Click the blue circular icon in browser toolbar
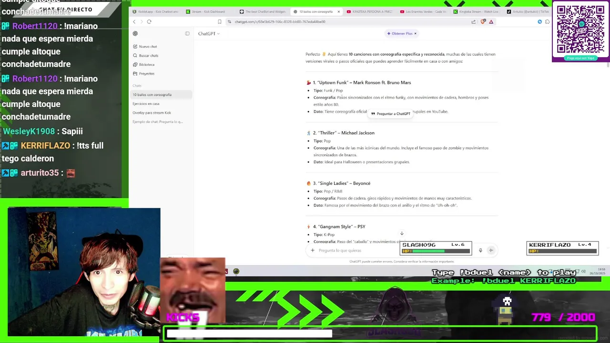The width and height of the screenshot is (610, 343). 539,21
